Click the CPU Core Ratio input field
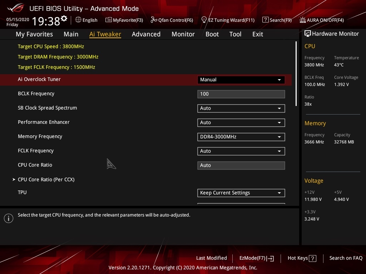 point(241,166)
